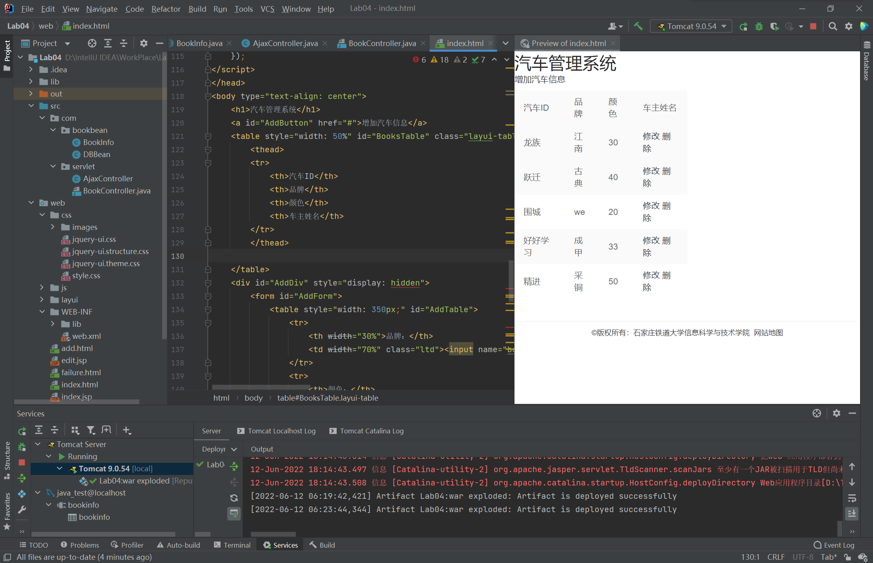Open the Terminal tool window button

(232, 545)
